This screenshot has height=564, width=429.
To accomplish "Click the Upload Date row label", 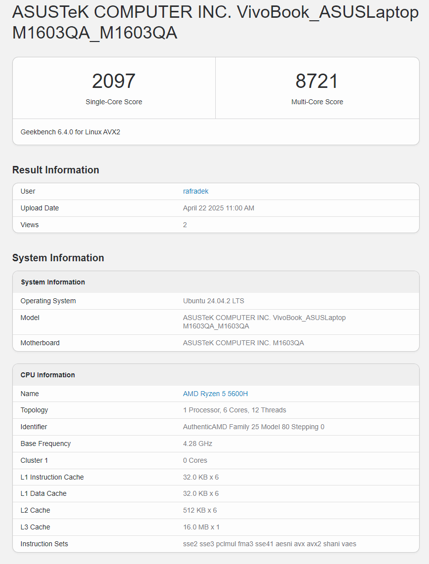I will 39,208.
